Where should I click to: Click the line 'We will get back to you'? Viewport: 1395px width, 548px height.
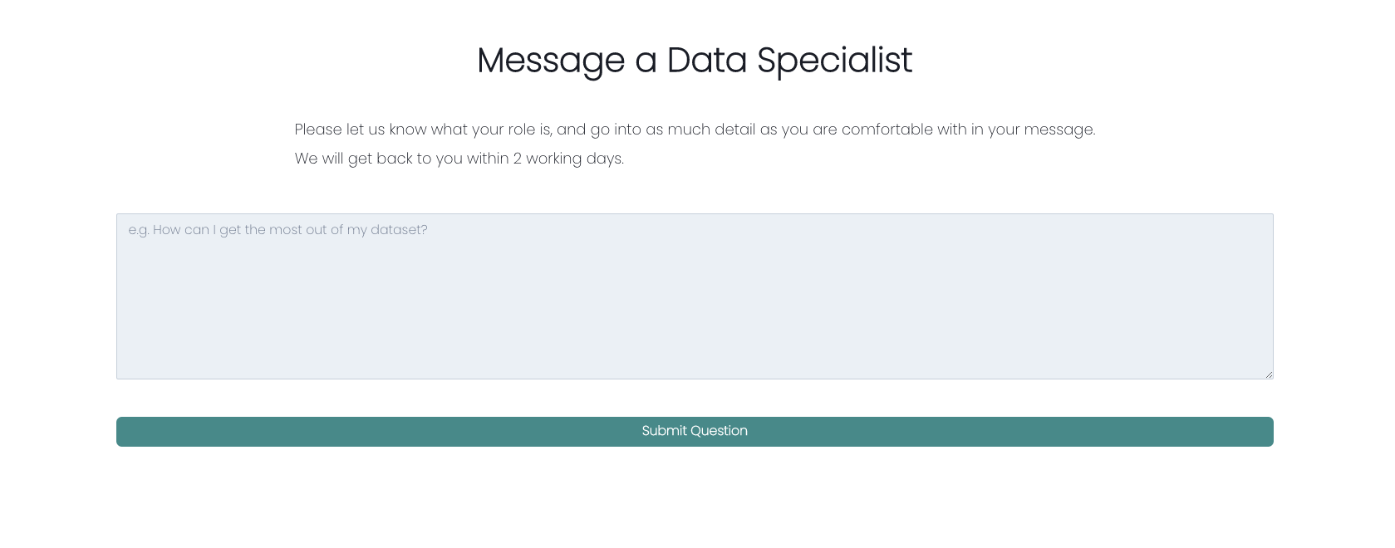pyautogui.click(x=459, y=159)
